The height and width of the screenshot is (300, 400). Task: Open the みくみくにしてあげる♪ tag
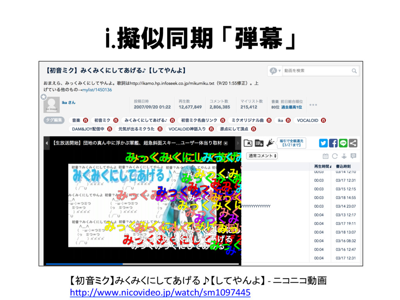146,120
